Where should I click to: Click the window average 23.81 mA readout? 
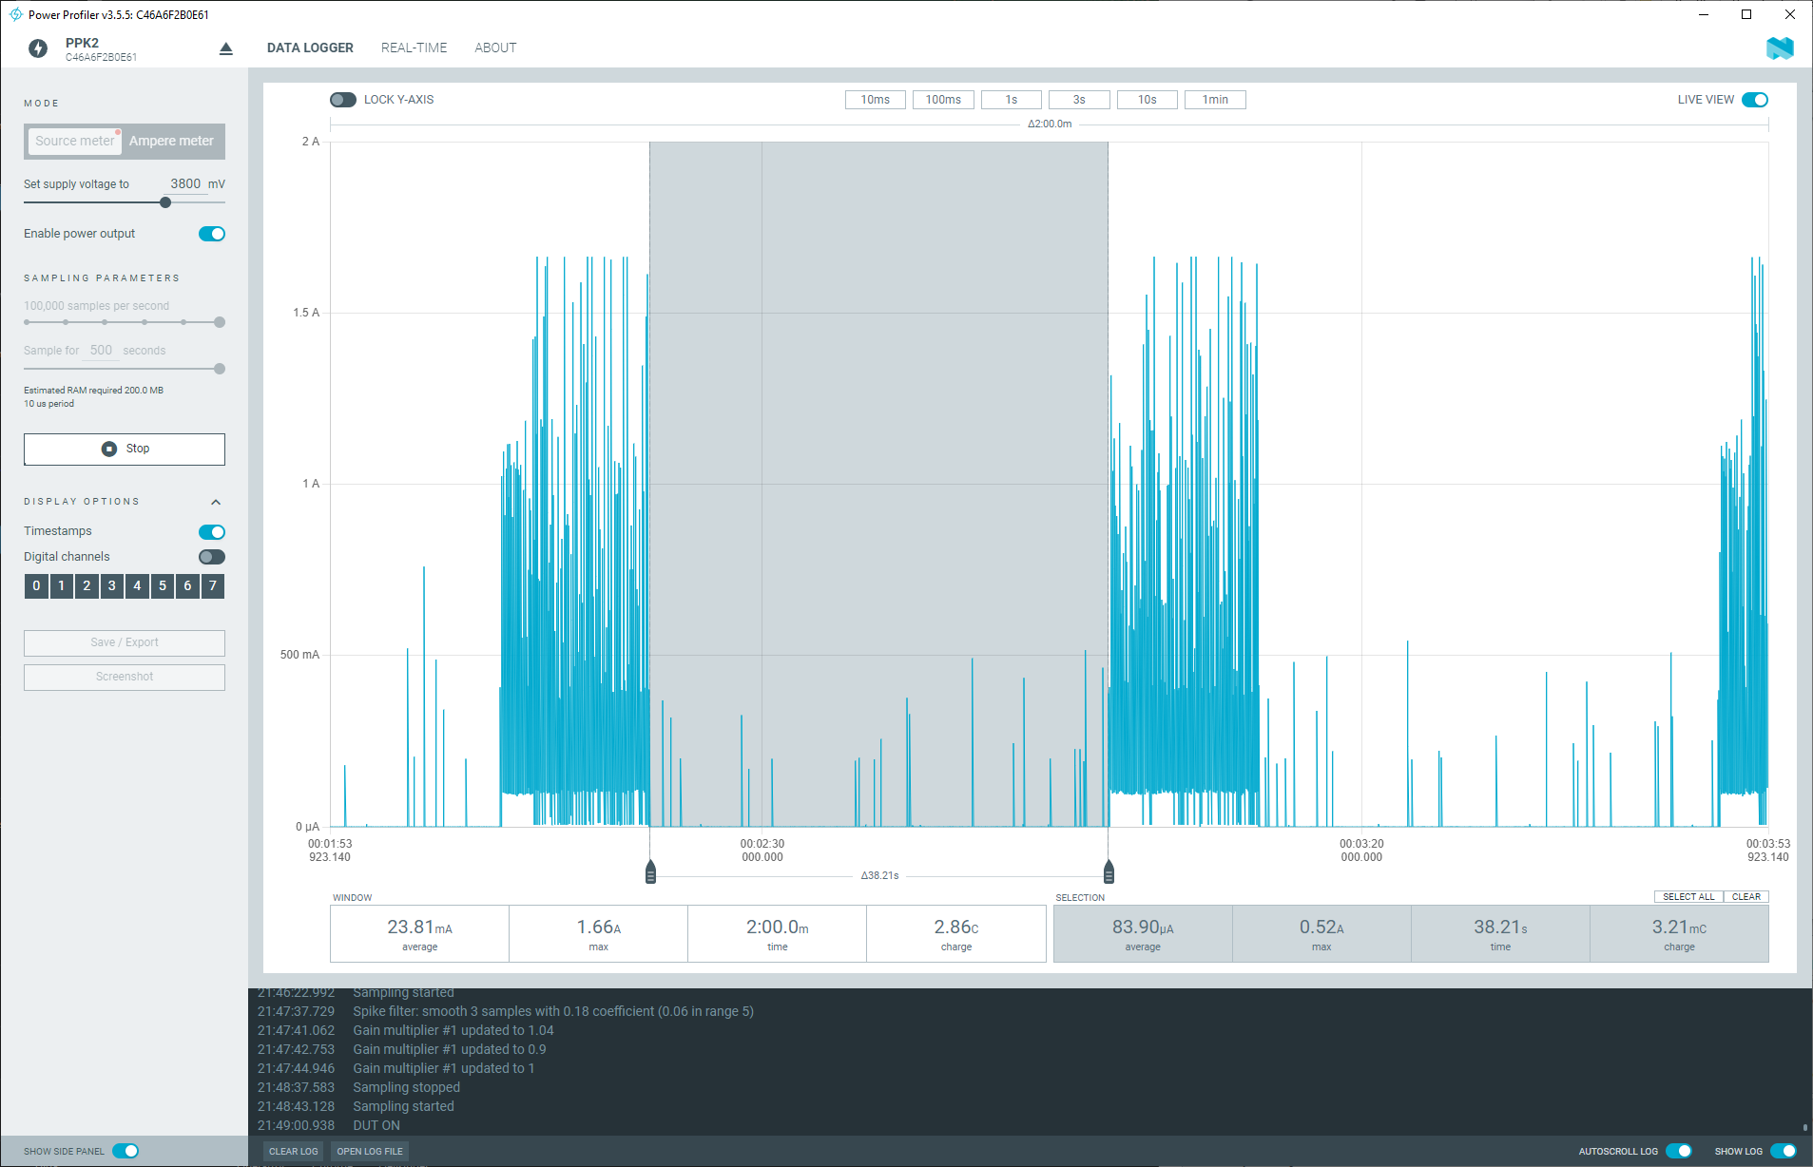pyautogui.click(x=419, y=933)
